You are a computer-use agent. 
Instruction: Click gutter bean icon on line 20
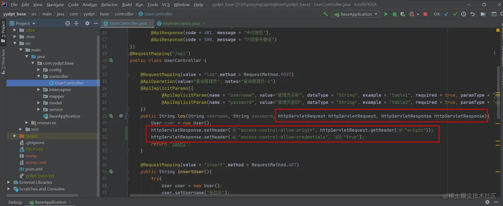(111, 61)
